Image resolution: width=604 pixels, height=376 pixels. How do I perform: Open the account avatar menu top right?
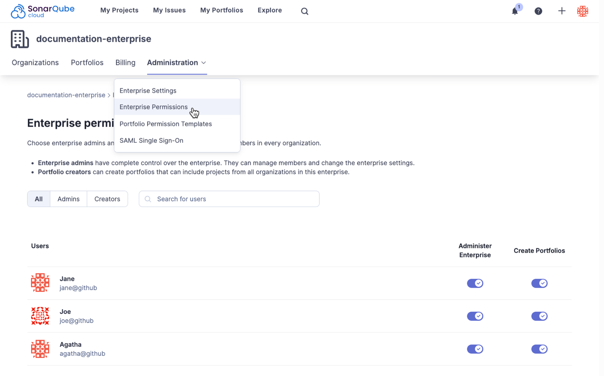582,11
